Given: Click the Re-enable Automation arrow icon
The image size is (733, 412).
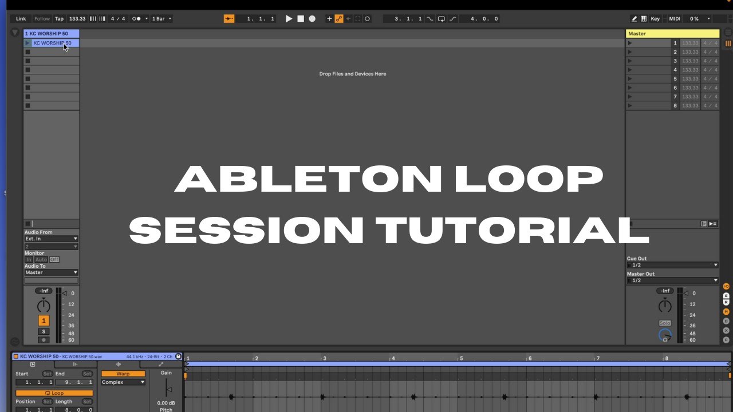Looking at the screenshot, I should click(348, 19).
